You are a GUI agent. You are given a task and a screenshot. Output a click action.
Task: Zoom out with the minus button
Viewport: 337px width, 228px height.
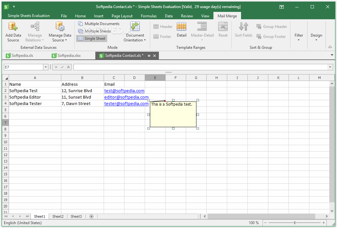pos(265,223)
